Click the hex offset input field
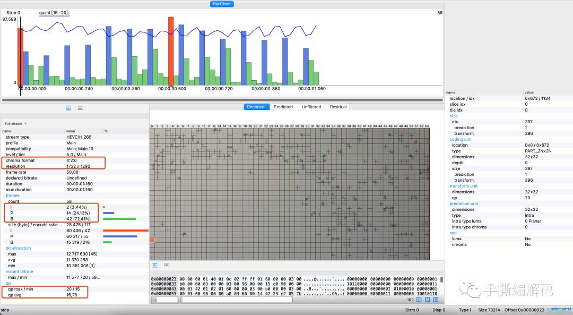Image resolution: width=573 pixels, height=315 pixels. coord(164,300)
